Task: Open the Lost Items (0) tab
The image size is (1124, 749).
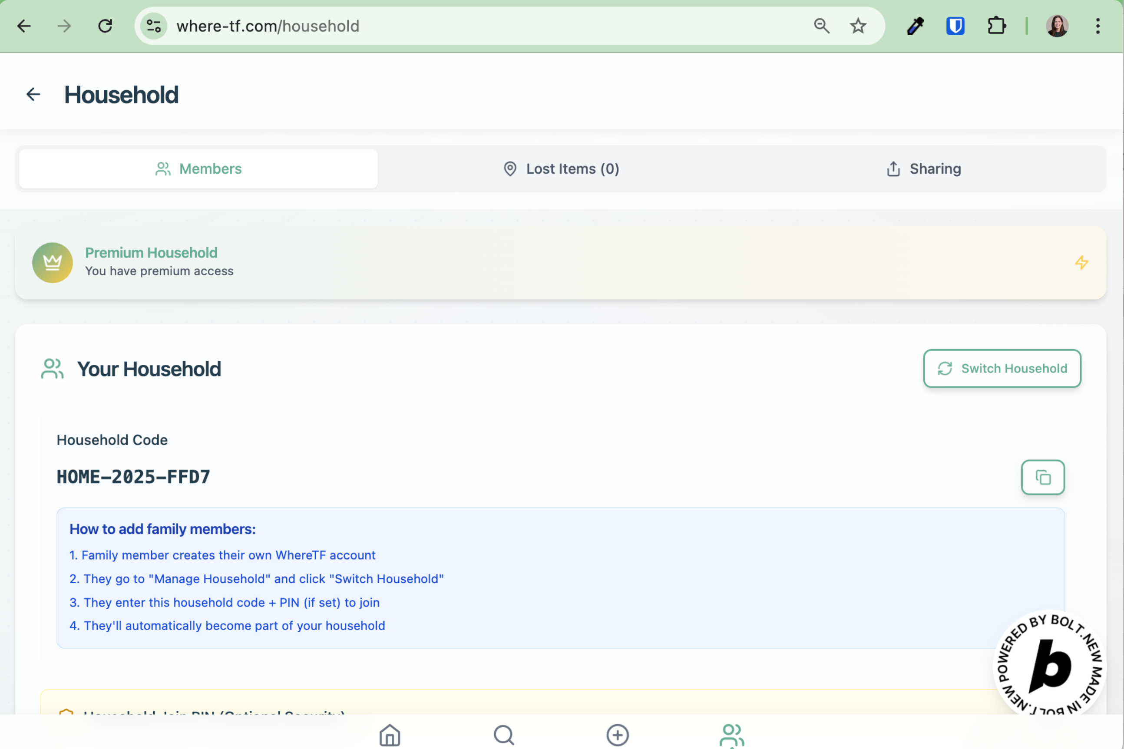Action: coord(561,168)
